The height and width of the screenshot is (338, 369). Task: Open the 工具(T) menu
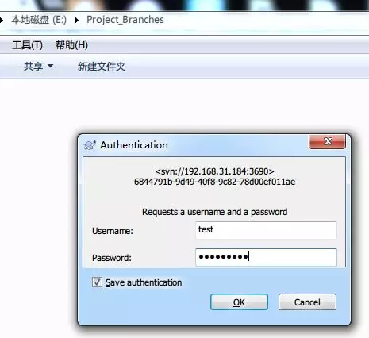click(27, 45)
